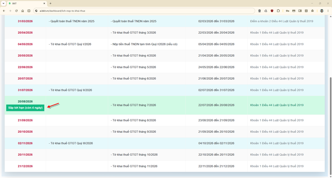The image size is (332, 178).
Task: Click the recycle arrows extension icon
Action: 266,11
